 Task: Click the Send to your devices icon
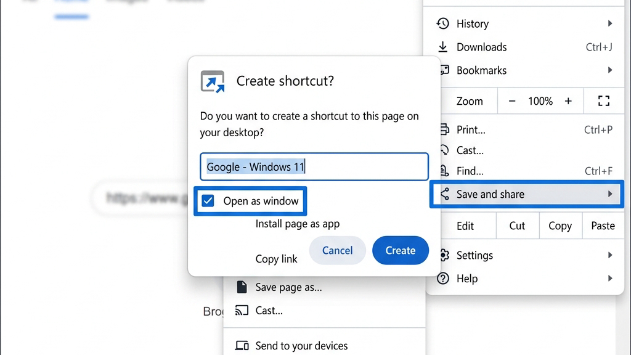coord(242,345)
